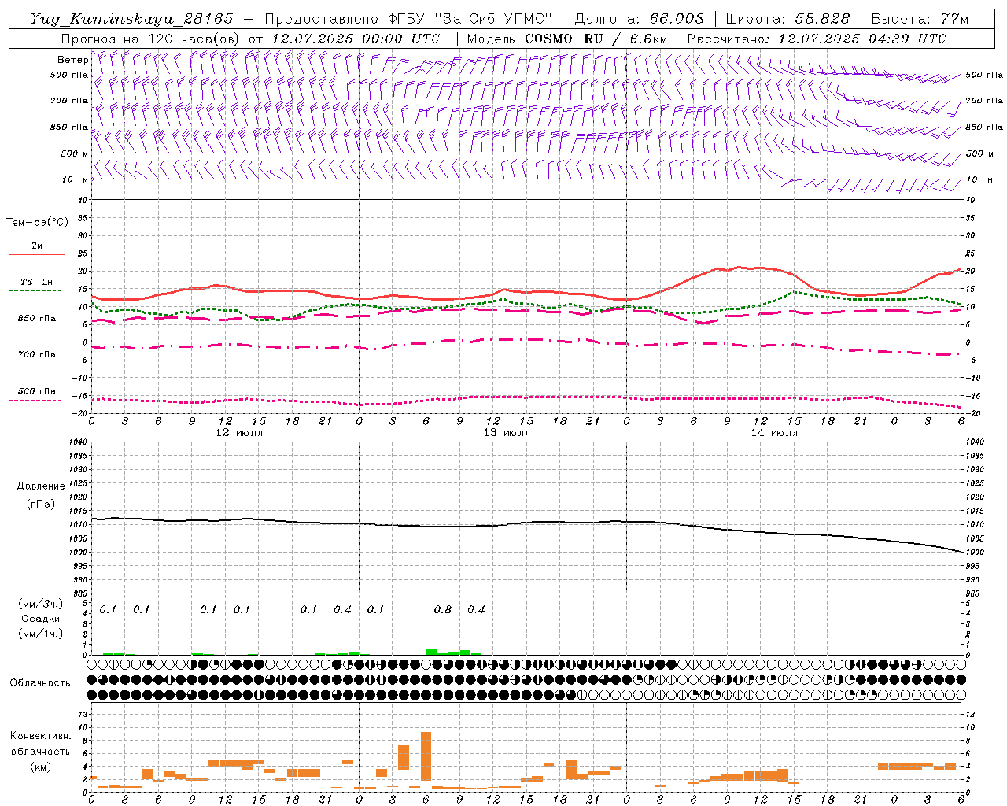Click the (мм/3ч.) precipitation unit label
Image resolution: width=1007 pixels, height=806 pixels.
[41, 604]
